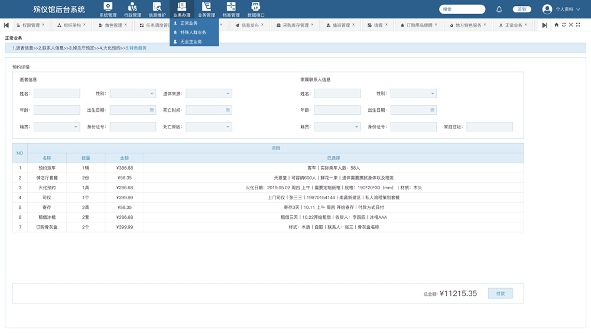This screenshot has width=591, height=333.
Task: Open the 个人资料 user menu
Action: point(560,9)
